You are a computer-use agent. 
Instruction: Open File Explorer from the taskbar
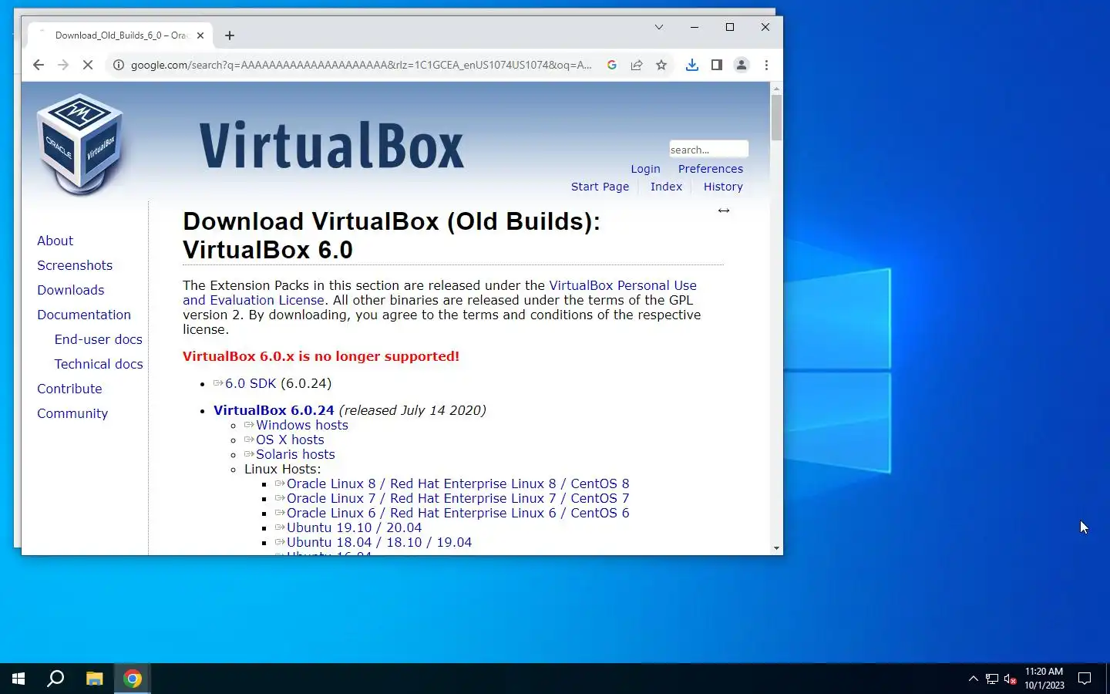(94, 679)
